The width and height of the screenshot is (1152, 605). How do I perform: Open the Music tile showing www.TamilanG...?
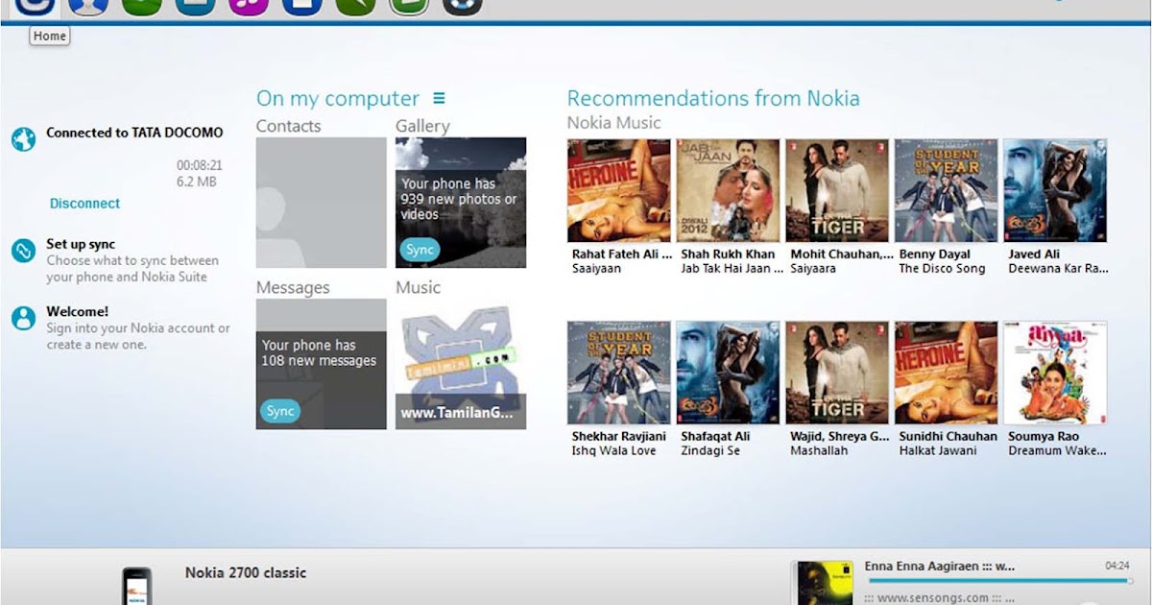(x=461, y=364)
